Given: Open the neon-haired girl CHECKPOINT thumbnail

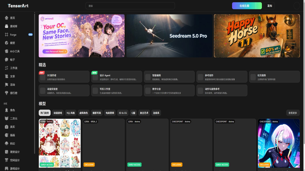Looking at the screenshot, I should (279, 143).
